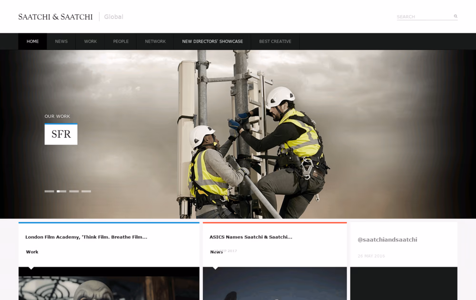Select the third carousel slide indicator
The width and height of the screenshot is (476, 300).
pos(74,192)
